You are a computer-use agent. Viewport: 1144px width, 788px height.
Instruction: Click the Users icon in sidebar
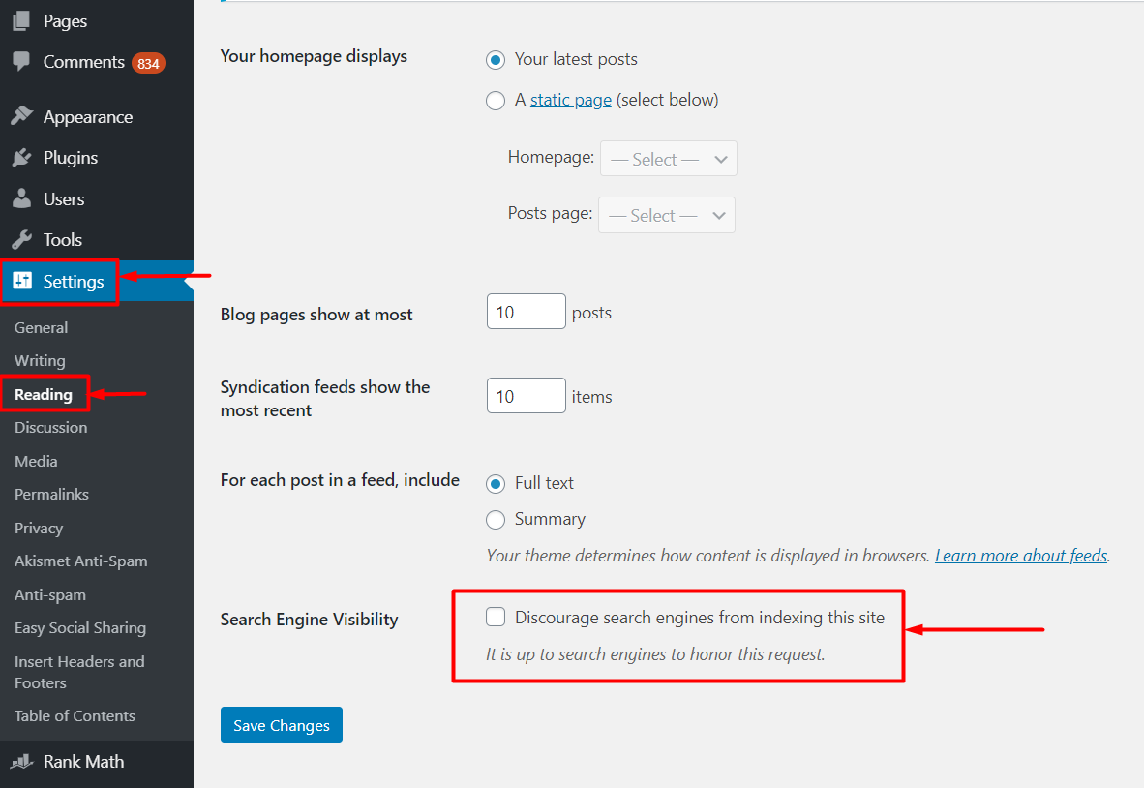[23, 198]
